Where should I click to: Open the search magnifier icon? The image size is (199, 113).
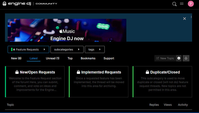(174, 4)
